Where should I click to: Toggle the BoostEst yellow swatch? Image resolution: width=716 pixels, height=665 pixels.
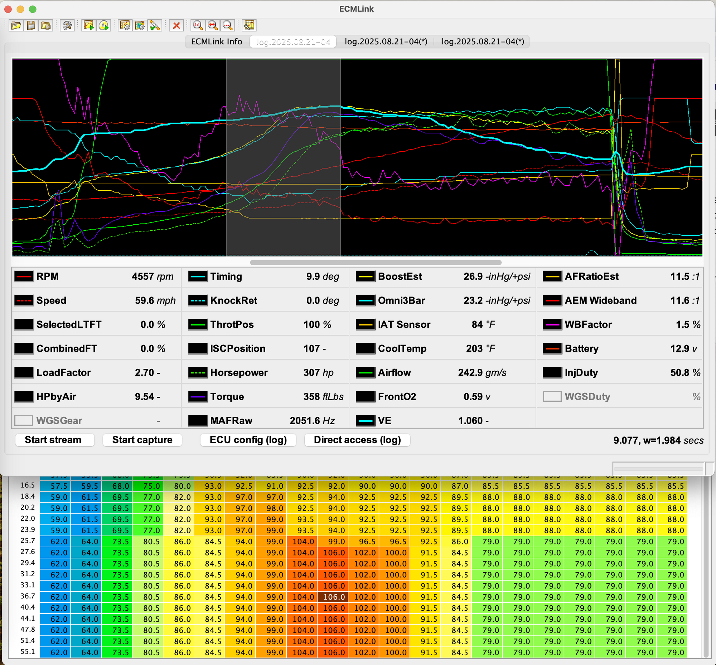tap(366, 277)
